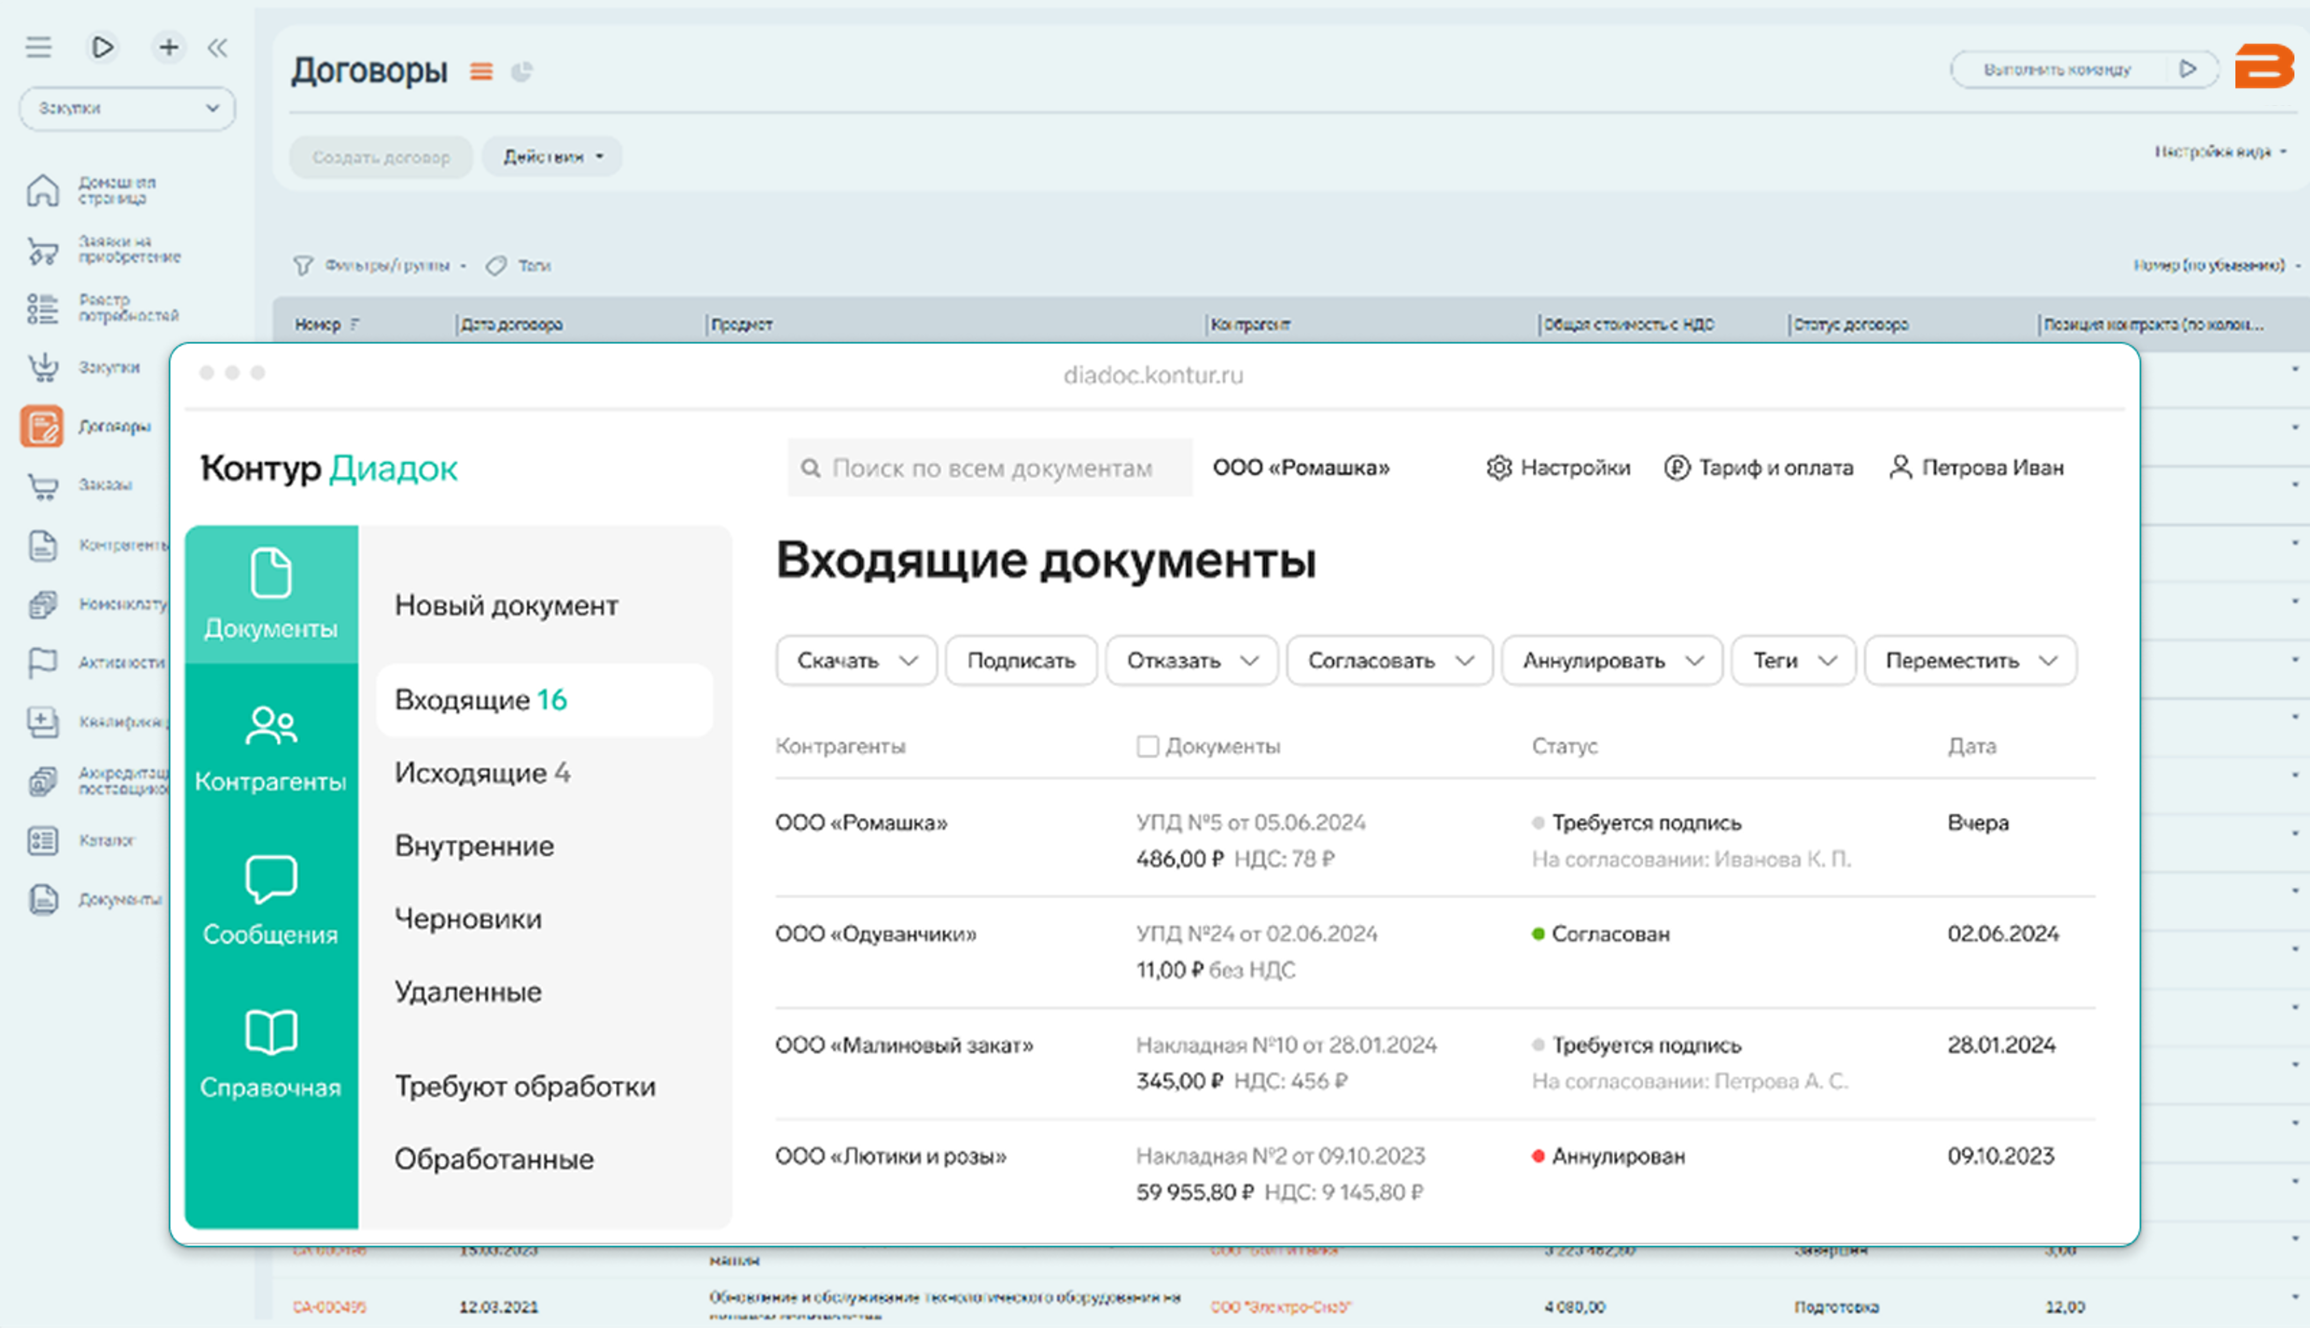Screen dimensions: 2310x1328
Task: Open the home page icon in the left sidebar
Action: [x=43, y=190]
